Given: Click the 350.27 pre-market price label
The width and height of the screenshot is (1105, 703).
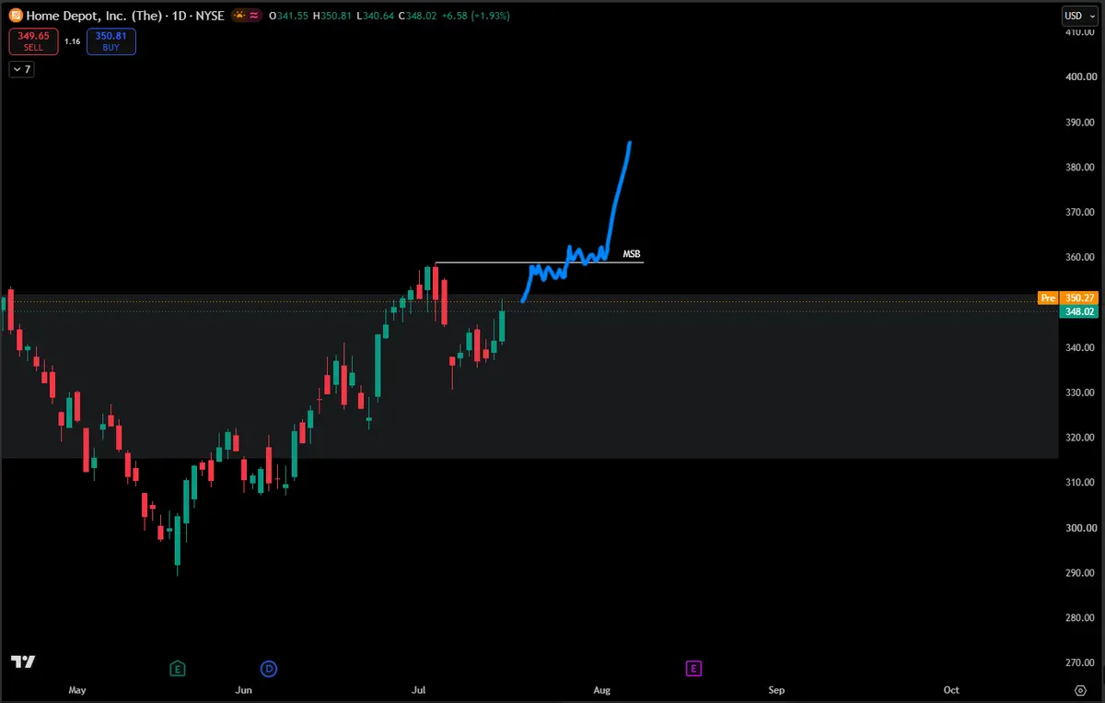Looking at the screenshot, I should point(1078,299).
